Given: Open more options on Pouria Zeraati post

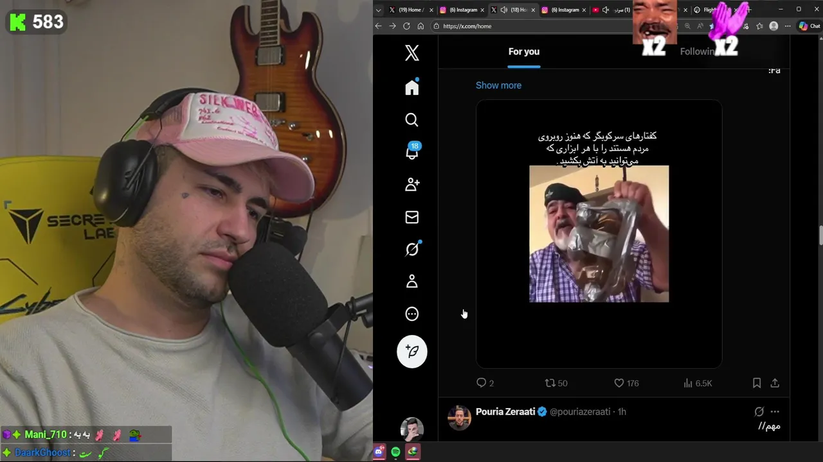Looking at the screenshot, I should [x=775, y=412].
